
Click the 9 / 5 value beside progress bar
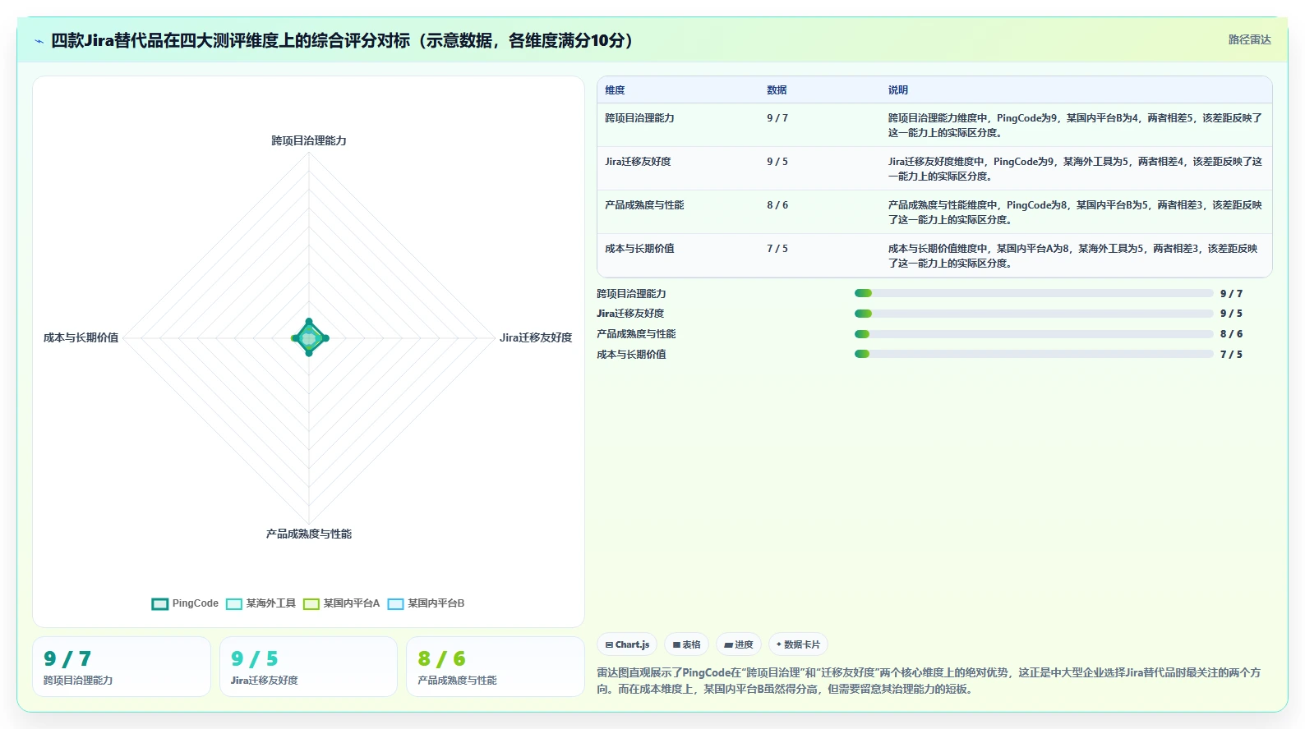click(1231, 314)
